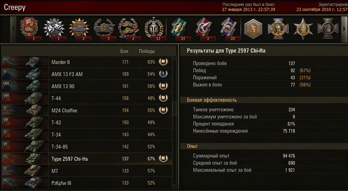The image size is (348, 191).
Task: Select the T-44 tank row
Action: click(x=87, y=98)
